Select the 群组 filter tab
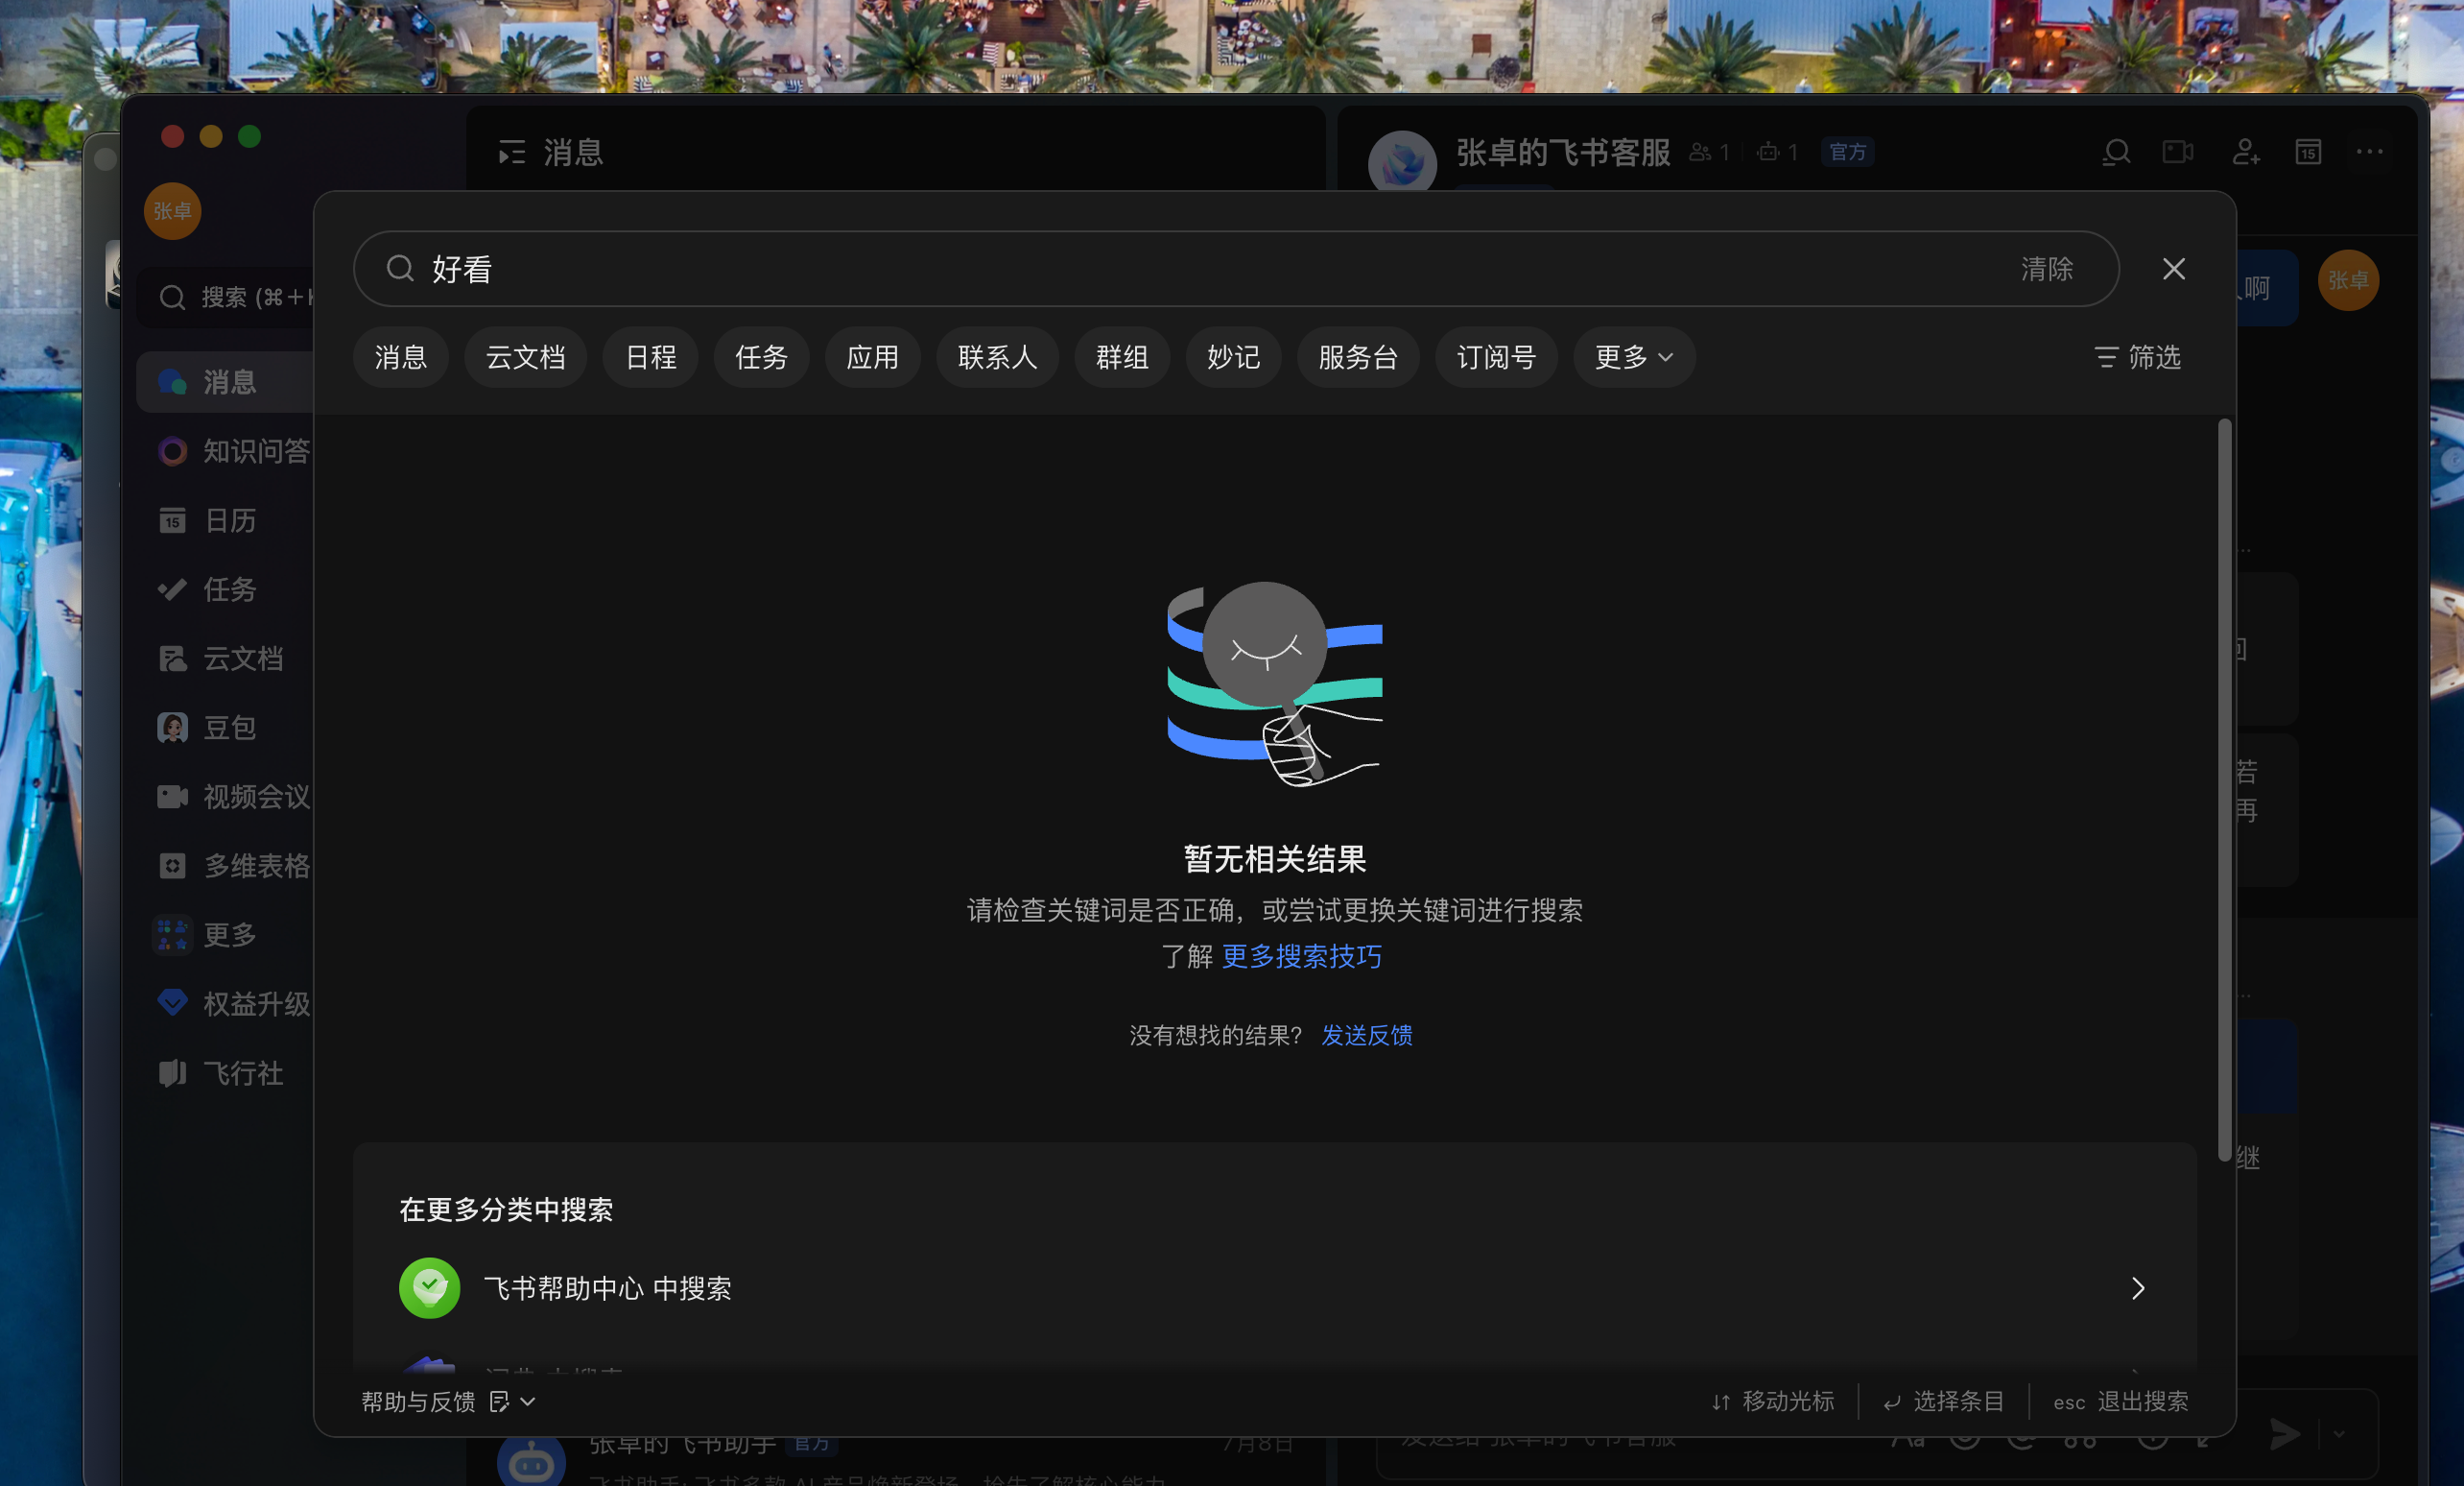Screen dimensions: 2464x1486 [1122, 357]
